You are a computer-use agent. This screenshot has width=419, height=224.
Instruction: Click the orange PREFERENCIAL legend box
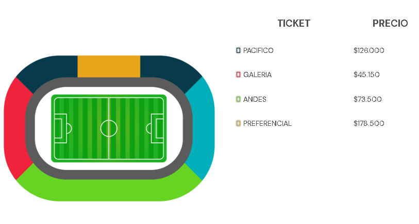pyautogui.click(x=238, y=123)
